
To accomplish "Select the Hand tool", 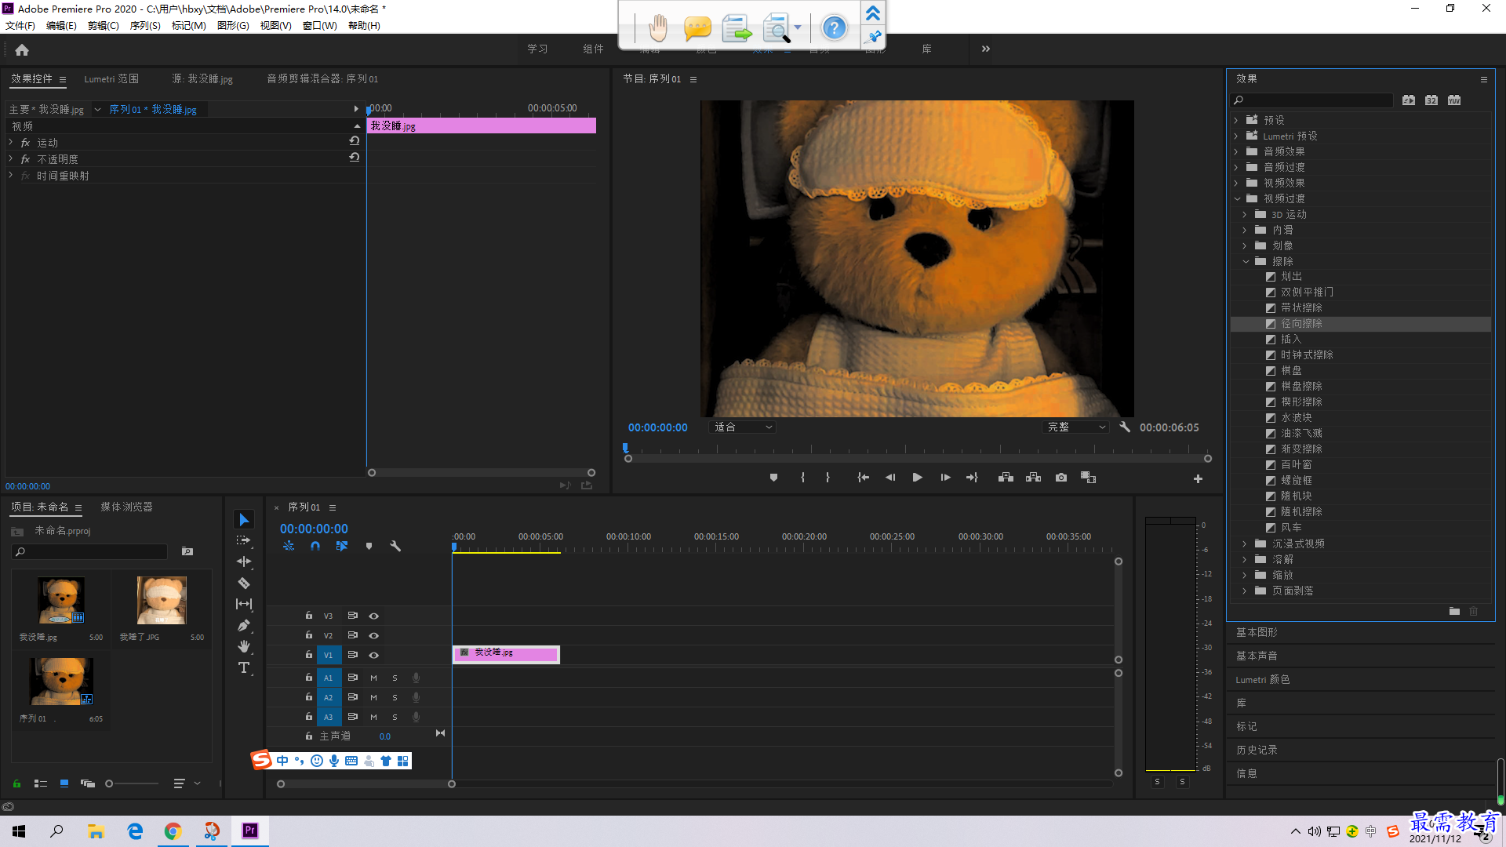I will pos(244,646).
